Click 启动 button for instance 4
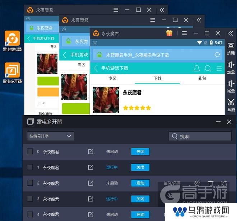237x221 pixels. click(140, 215)
